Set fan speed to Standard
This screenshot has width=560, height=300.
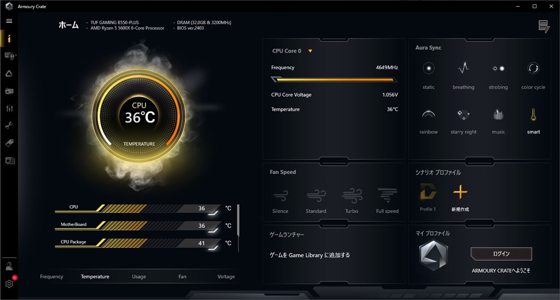[316, 201]
